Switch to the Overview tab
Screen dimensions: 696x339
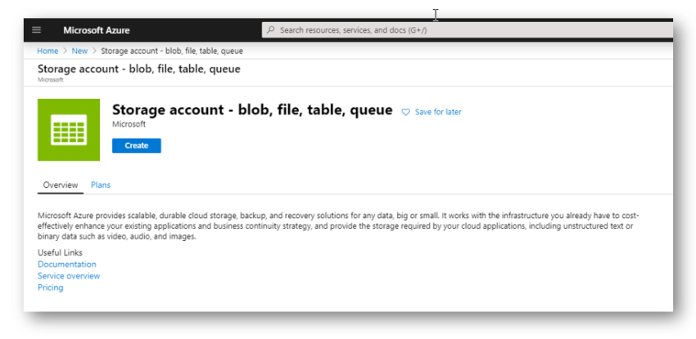click(61, 185)
